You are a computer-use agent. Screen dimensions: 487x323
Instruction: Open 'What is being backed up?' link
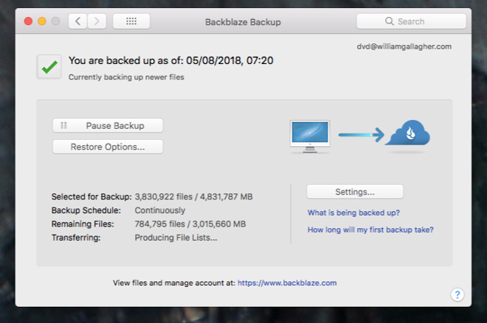tap(353, 213)
